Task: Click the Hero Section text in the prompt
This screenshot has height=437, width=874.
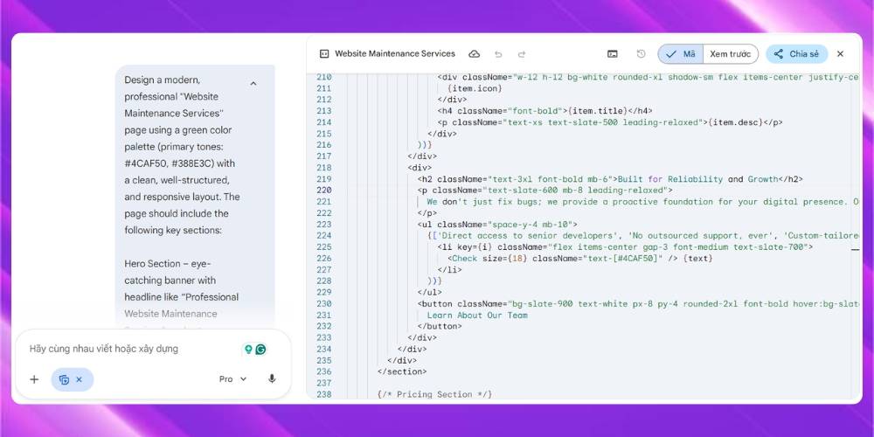Action: (x=153, y=264)
